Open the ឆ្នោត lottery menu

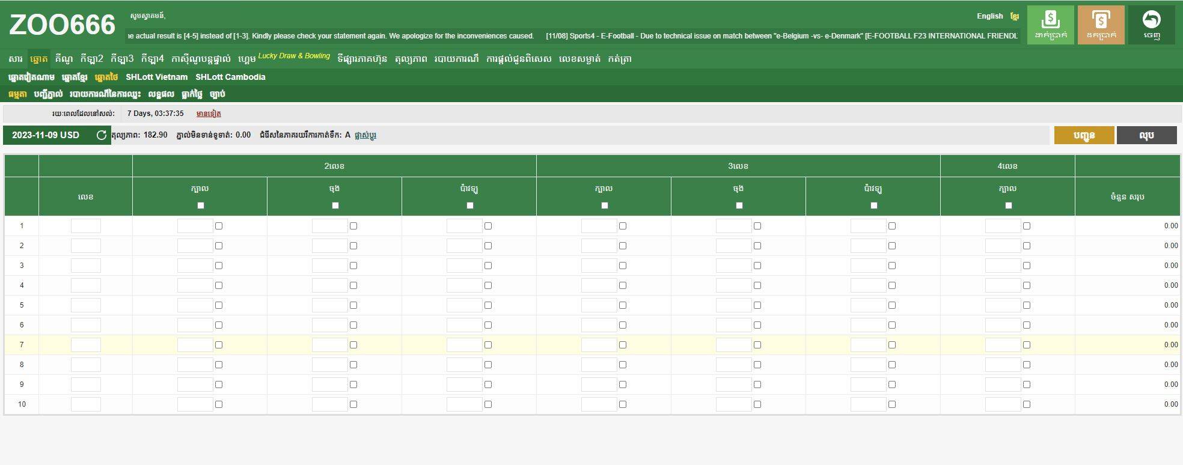pyautogui.click(x=39, y=59)
